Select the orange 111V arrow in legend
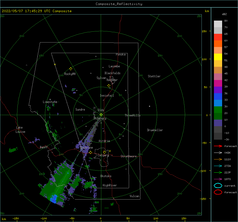Viewport: 238px width, 222px height. 218,159
